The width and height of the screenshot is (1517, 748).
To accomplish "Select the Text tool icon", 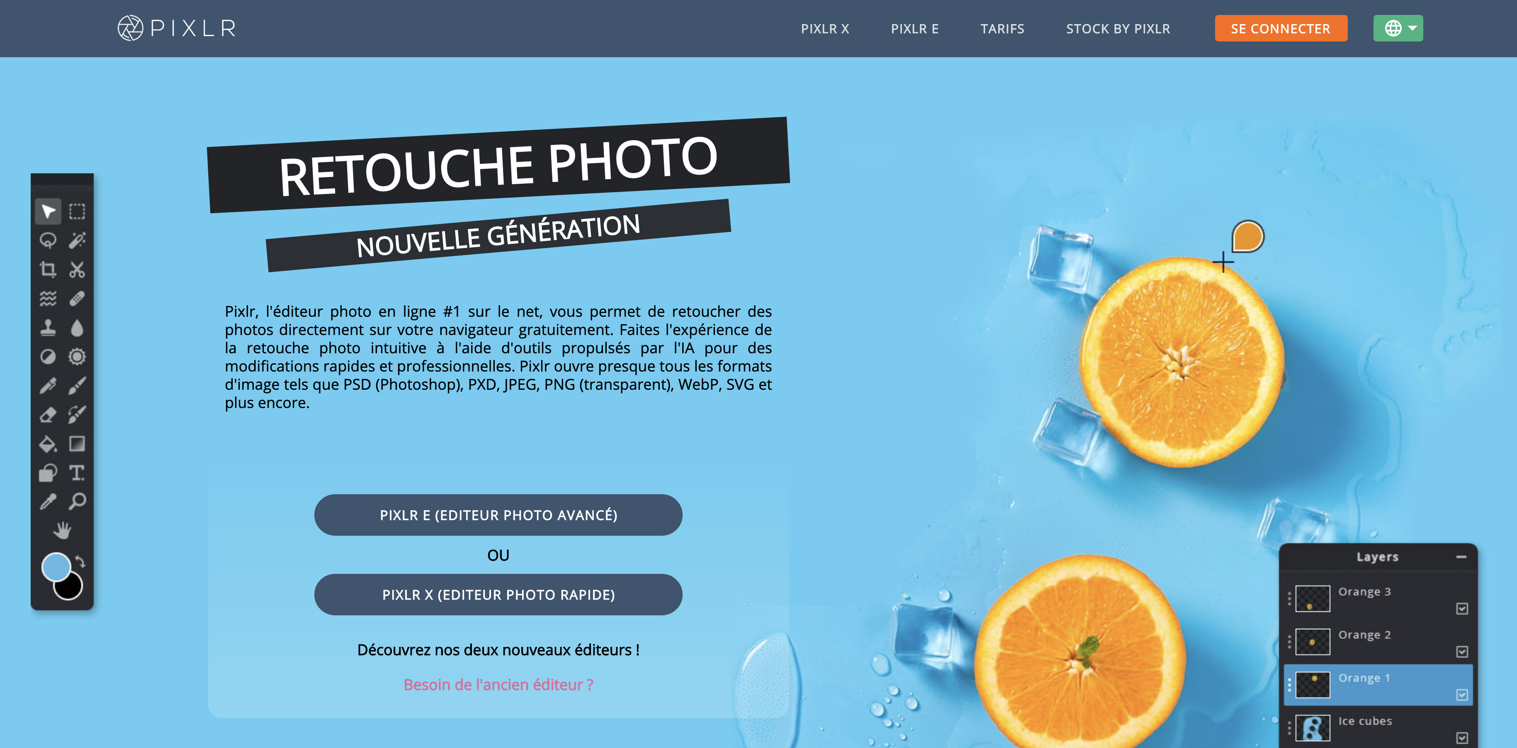I will (x=77, y=473).
